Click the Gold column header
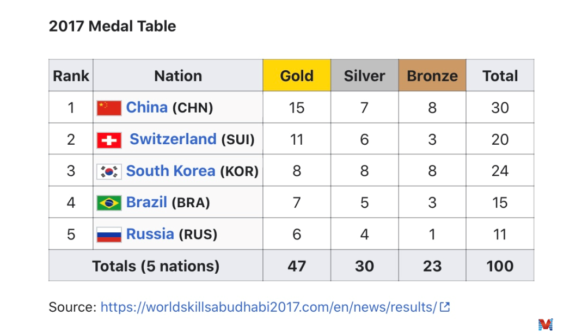 pos(297,76)
